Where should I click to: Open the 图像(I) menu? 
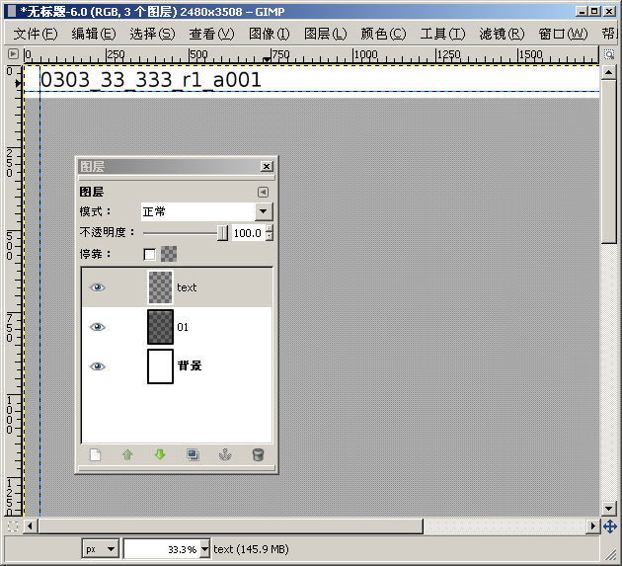[269, 34]
